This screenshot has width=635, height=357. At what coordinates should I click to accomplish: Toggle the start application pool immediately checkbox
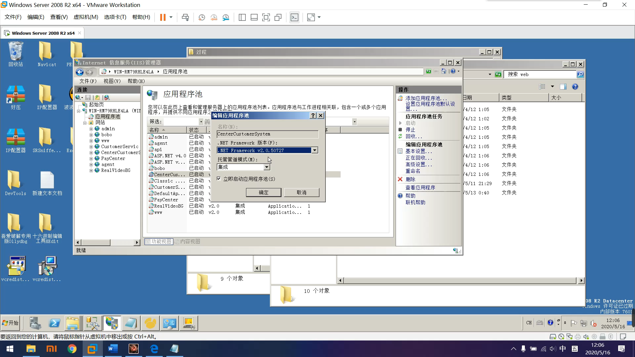click(219, 179)
